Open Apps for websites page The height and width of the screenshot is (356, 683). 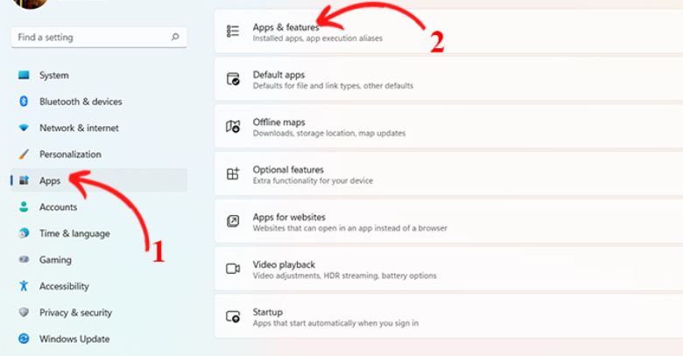[x=448, y=221]
